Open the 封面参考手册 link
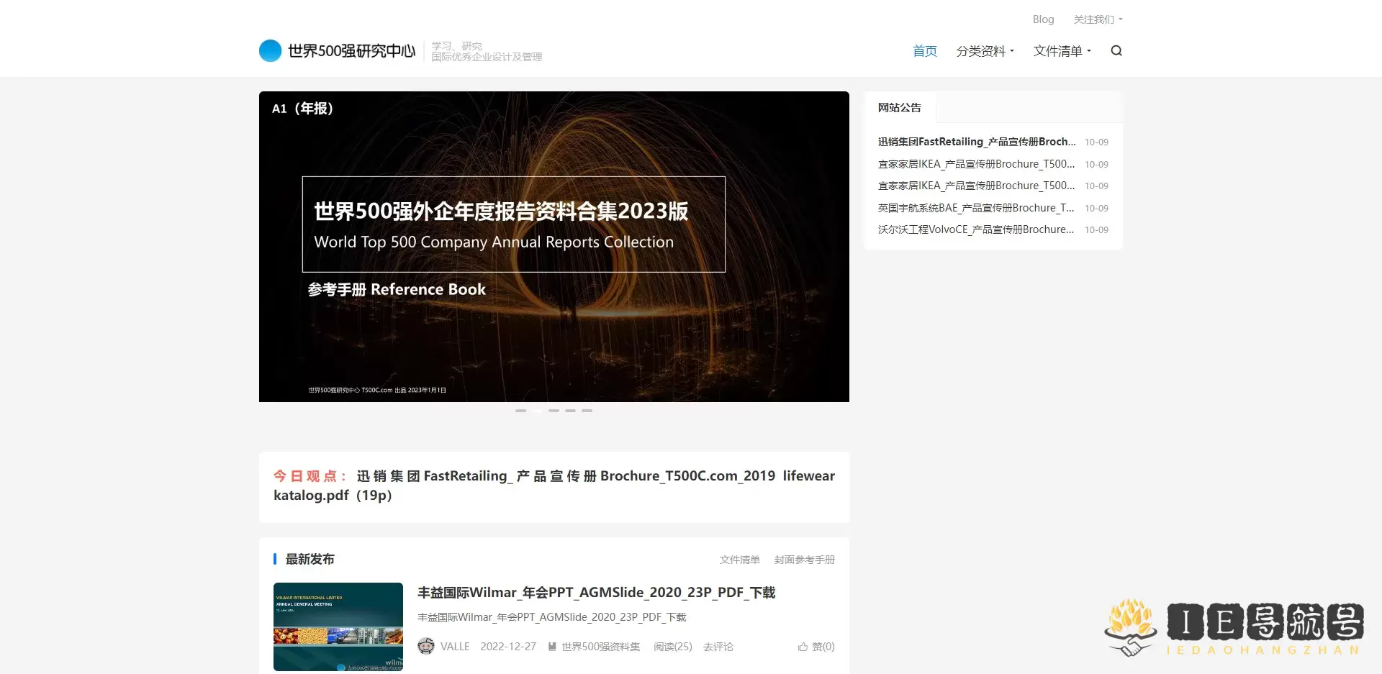The height and width of the screenshot is (674, 1382). tap(805, 560)
